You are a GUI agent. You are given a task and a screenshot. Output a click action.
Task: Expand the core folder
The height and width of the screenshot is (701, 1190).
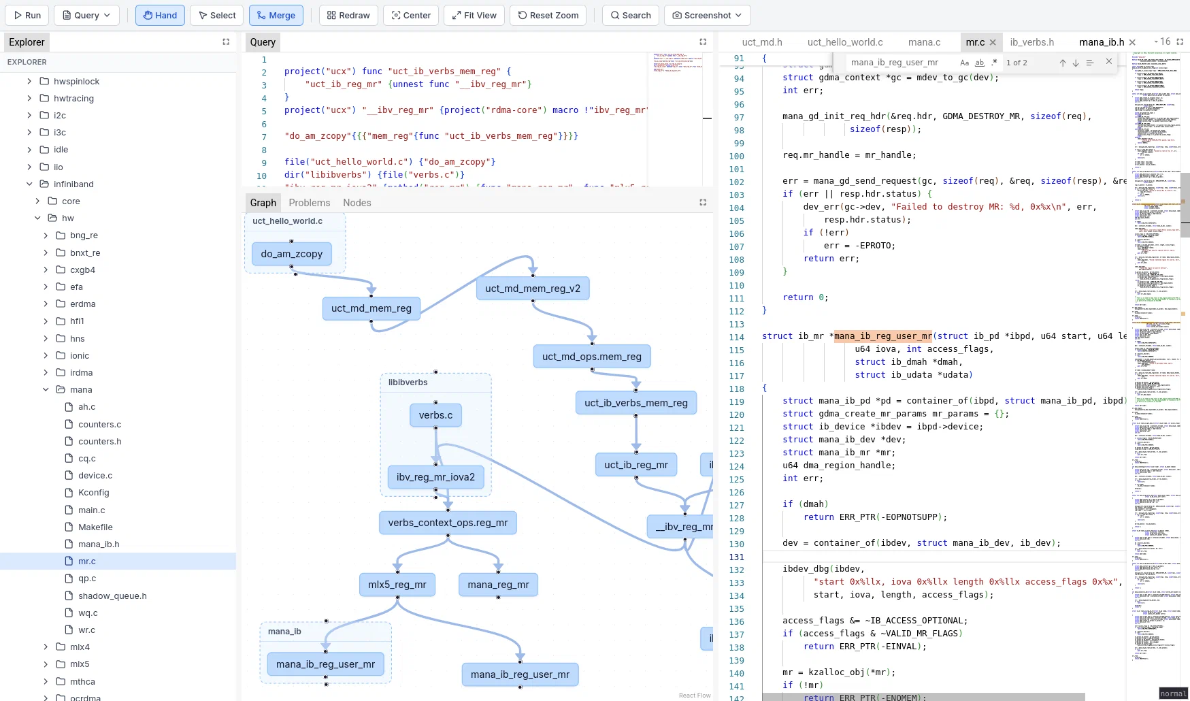pyautogui.click(x=37, y=201)
